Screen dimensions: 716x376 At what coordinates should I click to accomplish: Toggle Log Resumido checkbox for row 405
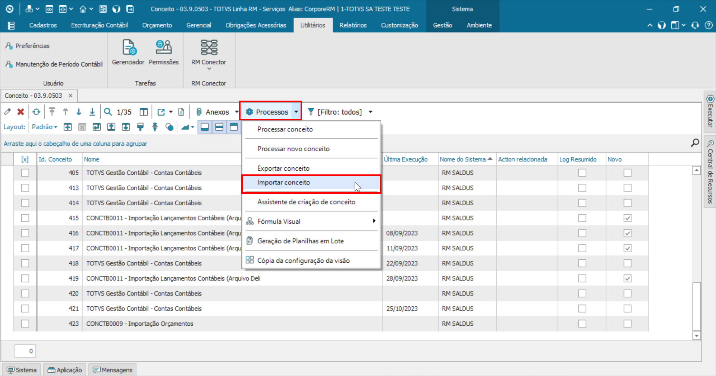pos(582,173)
